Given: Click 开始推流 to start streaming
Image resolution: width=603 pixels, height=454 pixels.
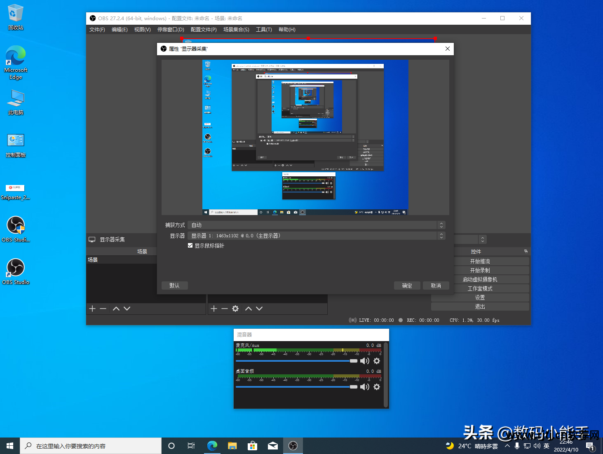Looking at the screenshot, I should (x=480, y=261).
